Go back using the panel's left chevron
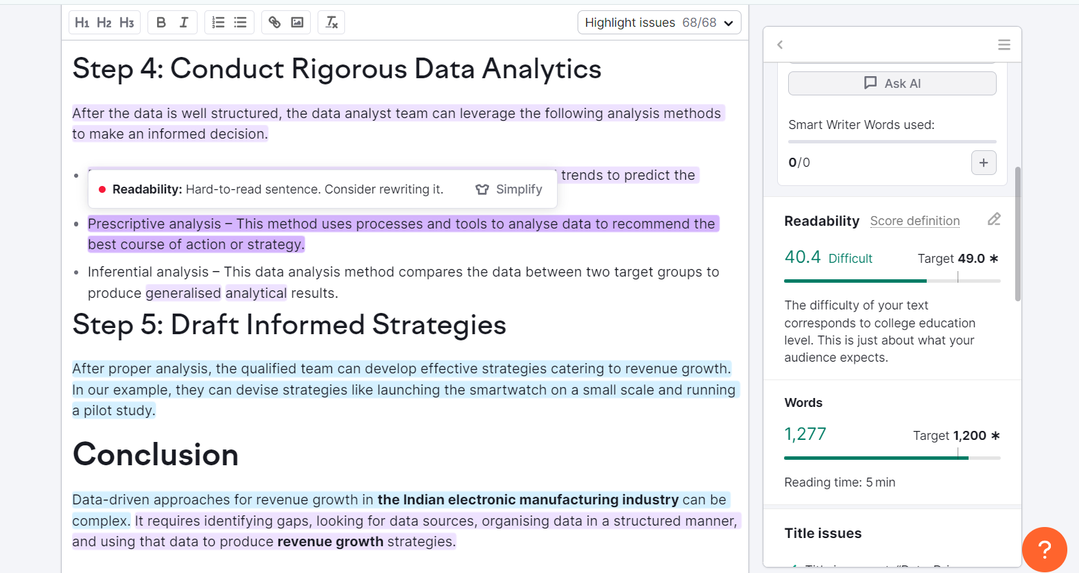Screen dimensions: 1079x573 [x=780, y=45]
